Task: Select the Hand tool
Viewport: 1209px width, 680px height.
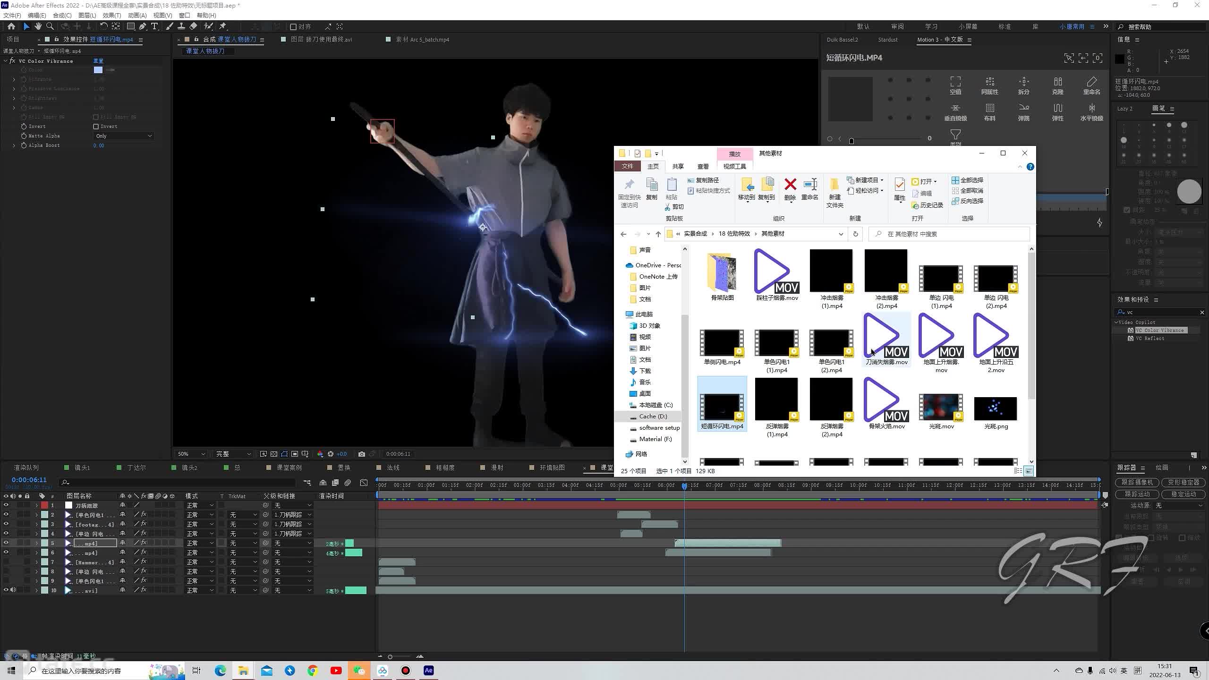Action: pyautogui.click(x=38, y=26)
